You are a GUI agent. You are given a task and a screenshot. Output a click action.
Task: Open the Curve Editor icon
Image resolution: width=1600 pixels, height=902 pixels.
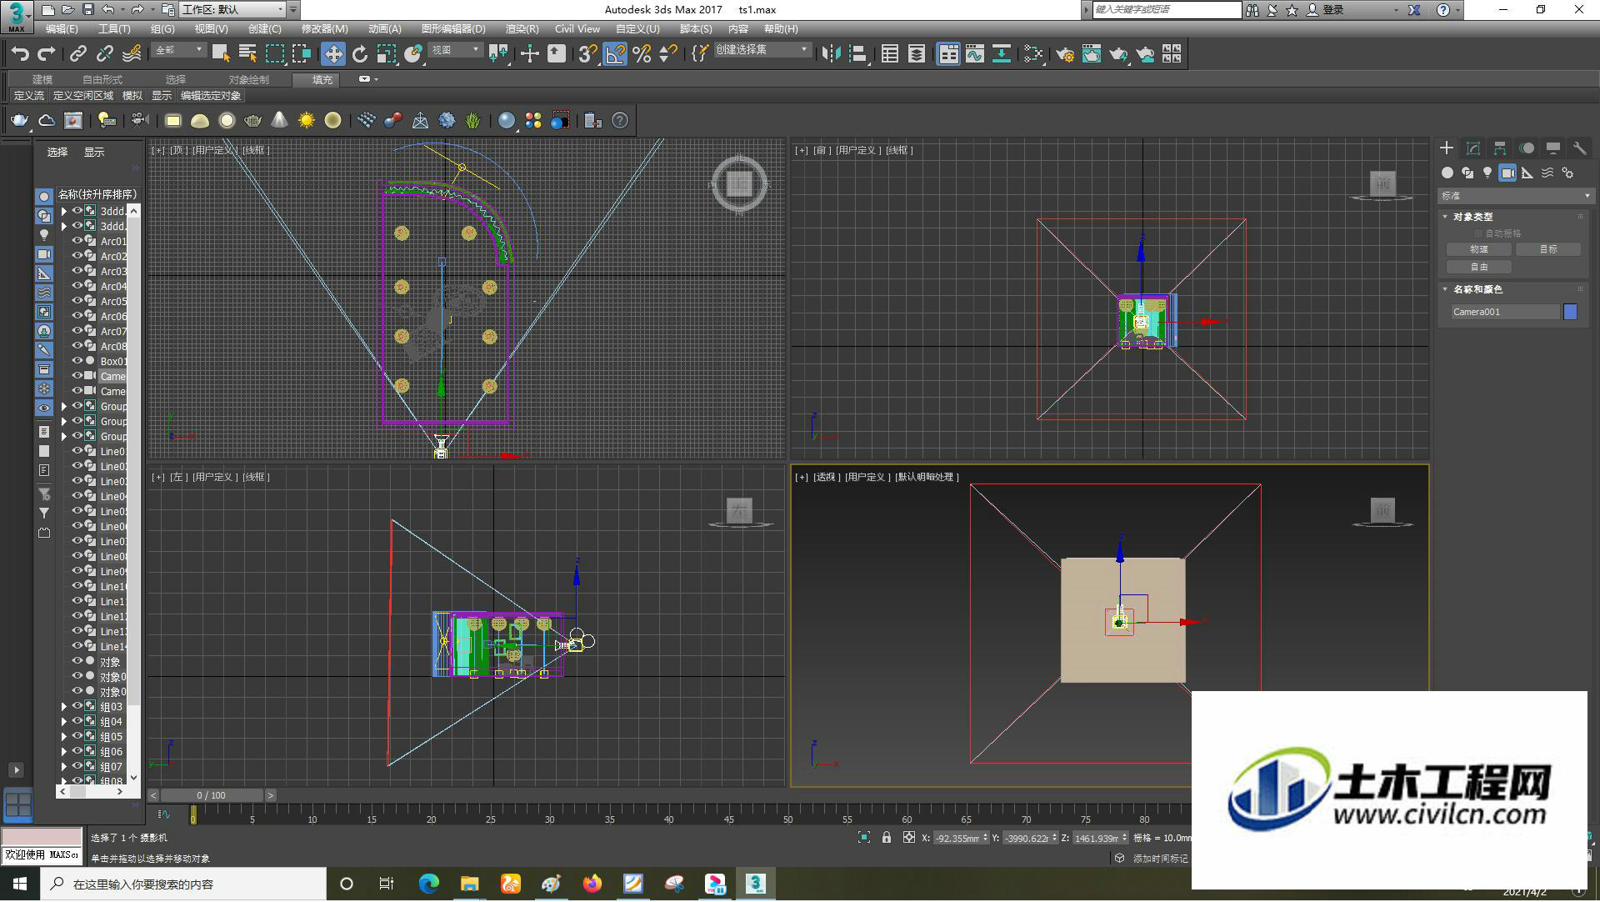[x=975, y=54]
